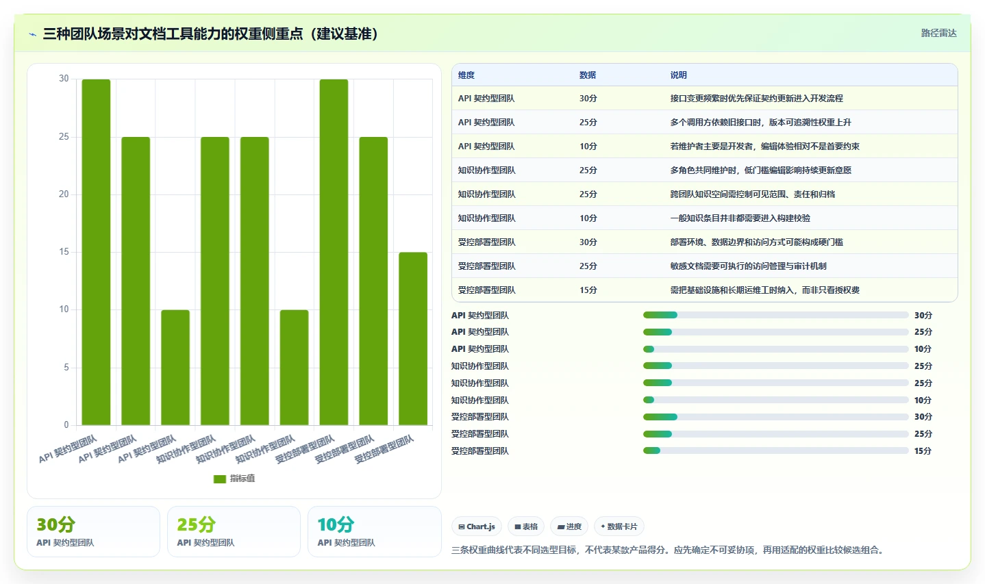Select row 跨团队知识空间需控制可见范围、责任和归档
985x584 pixels.
click(704, 194)
